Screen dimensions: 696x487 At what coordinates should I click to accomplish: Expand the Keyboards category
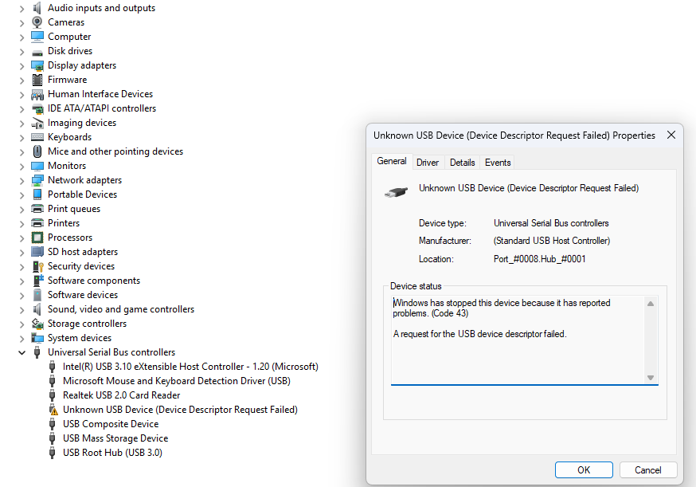(22, 138)
